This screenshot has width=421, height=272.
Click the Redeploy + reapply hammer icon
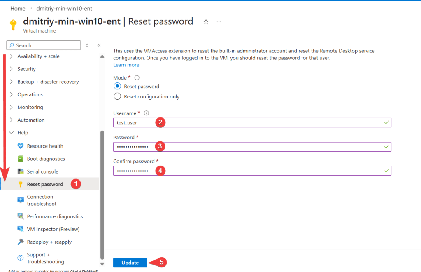click(x=21, y=242)
